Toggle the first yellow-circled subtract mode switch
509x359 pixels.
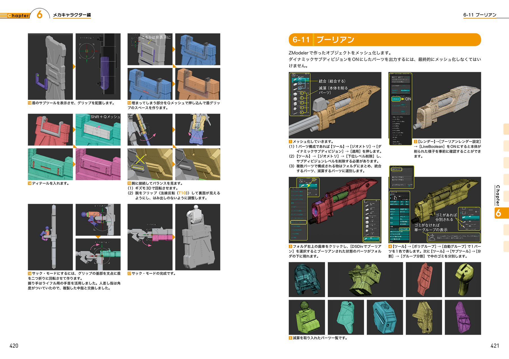coord(302,93)
